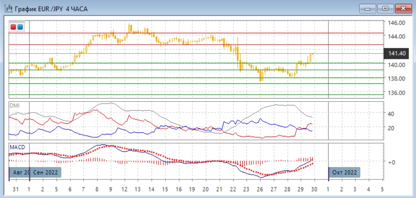Viewport: 416px width, 198px height.
Task: Select the current price label 141.40
Action: click(x=396, y=54)
